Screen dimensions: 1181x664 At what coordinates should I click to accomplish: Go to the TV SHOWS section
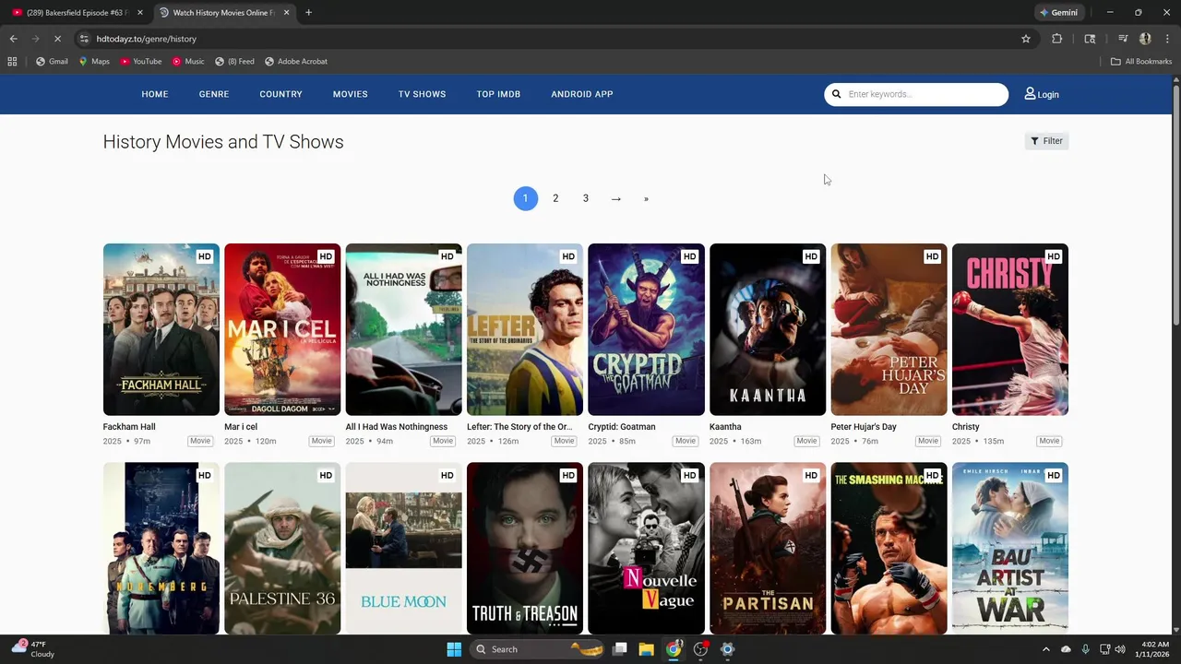(x=422, y=94)
